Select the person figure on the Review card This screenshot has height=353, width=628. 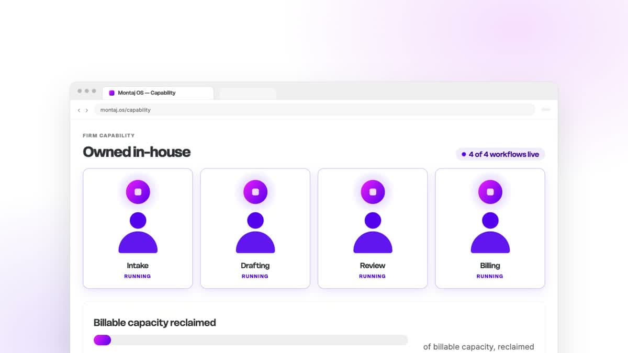373,233
